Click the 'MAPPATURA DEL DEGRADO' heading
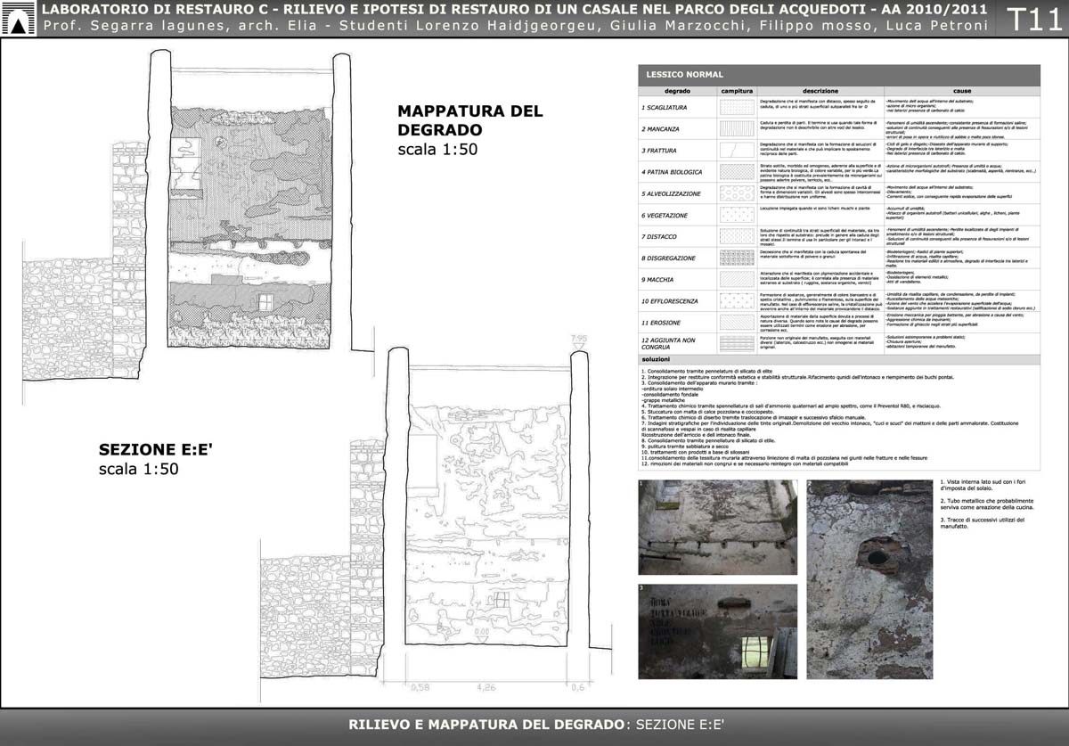 (x=470, y=121)
